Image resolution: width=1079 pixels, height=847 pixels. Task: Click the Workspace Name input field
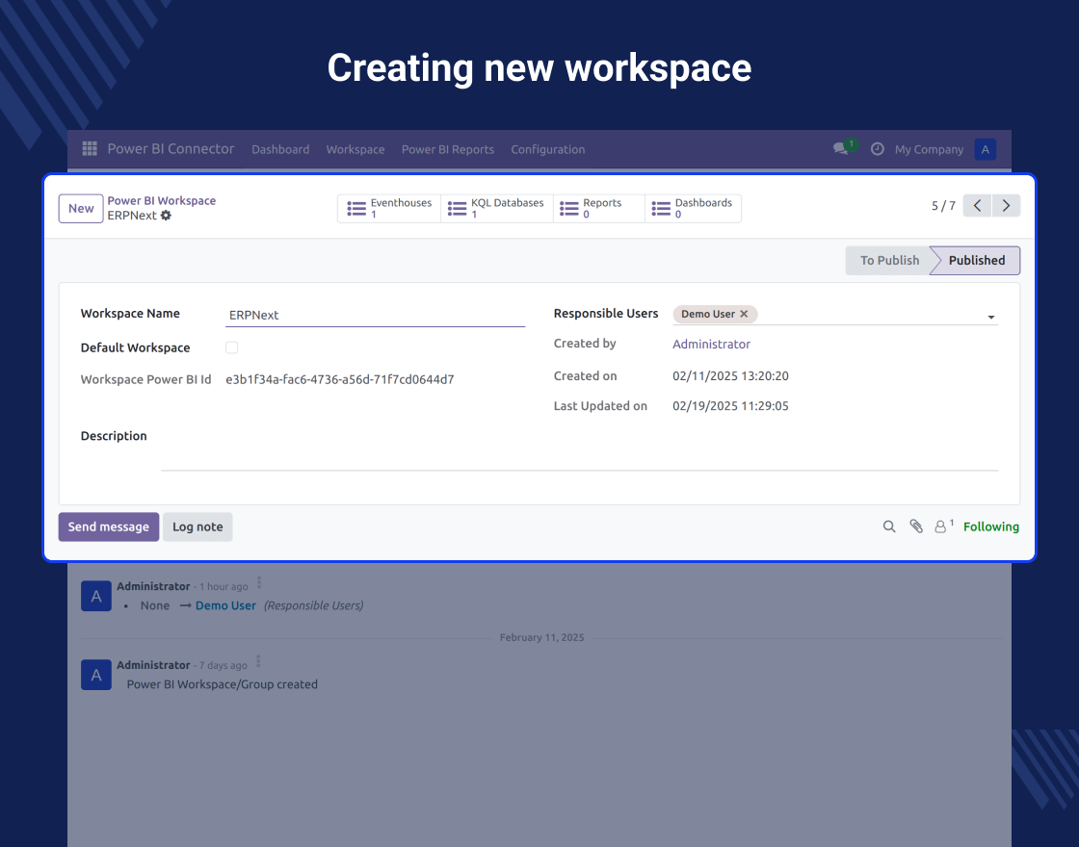point(376,314)
